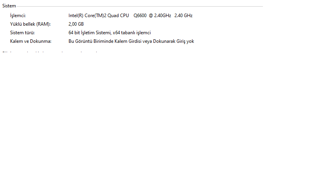
Task: Select the @ 2.40GHz processor speed text
Action: pyautogui.click(x=160, y=16)
